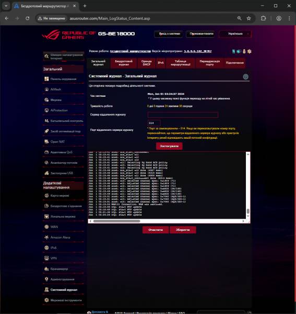Open Локальна мережа LAN settings

(x=63, y=217)
